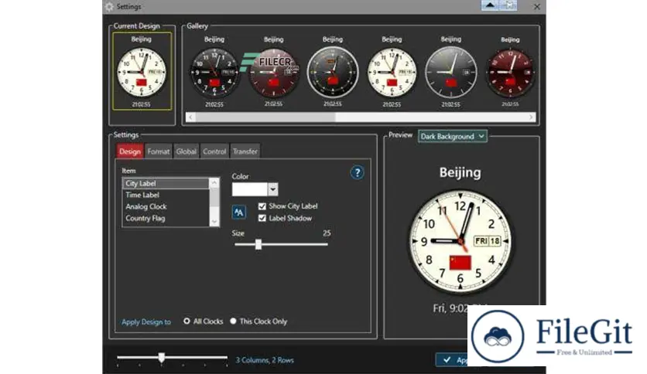Image resolution: width=647 pixels, height=374 pixels.
Task: Open the Dark Background preview dropdown
Action: tap(453, 136)
